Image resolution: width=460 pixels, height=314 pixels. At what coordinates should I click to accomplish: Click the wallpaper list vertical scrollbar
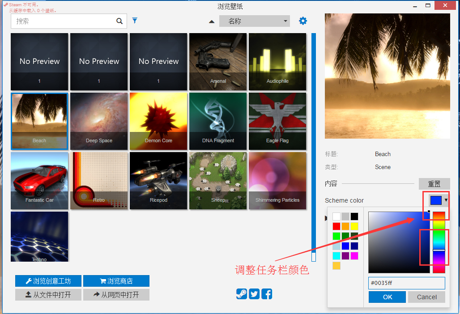(x=314, y=147)
